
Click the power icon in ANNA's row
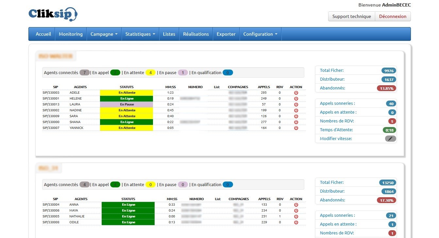click(x=296, y=205)
